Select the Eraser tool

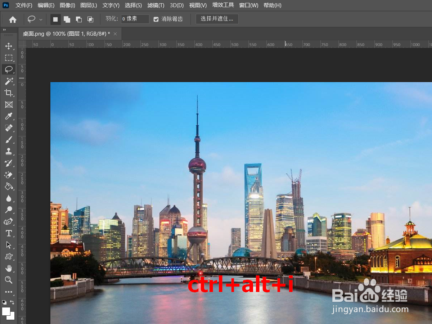click(x=9, y=175)
